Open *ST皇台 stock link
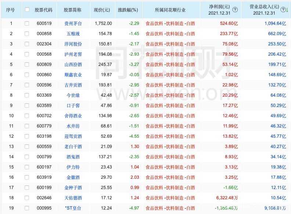Viewport: 291px width, 214px height. click(73, 208)
